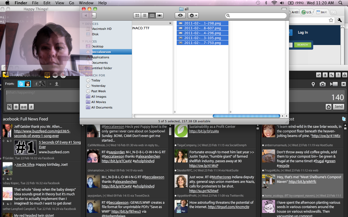Click the Send button in TweetDeck

click(x=338, y=107)
